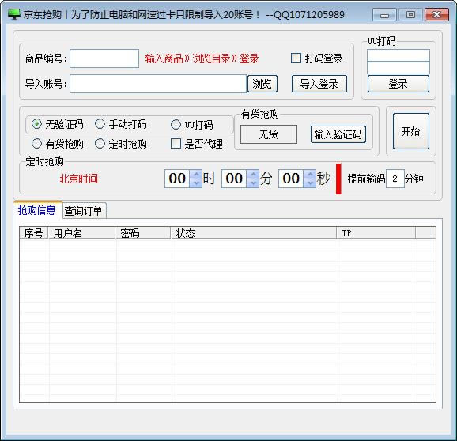Sort by the 状态 column header

point(254,232)
